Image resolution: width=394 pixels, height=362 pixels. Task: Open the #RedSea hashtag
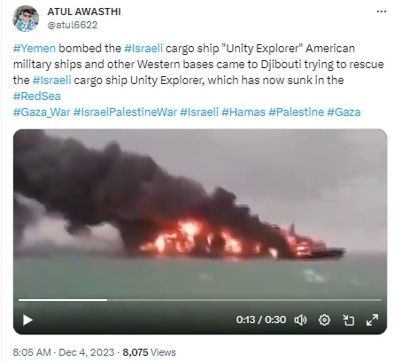tap(37, 96)
